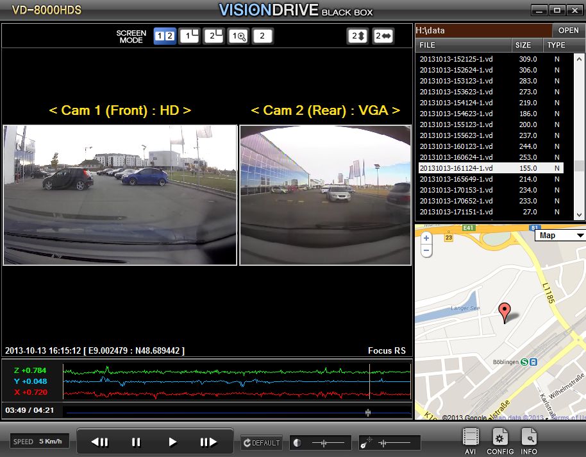
Task: Zoom out on the map
Action: [x=426, y=250]
